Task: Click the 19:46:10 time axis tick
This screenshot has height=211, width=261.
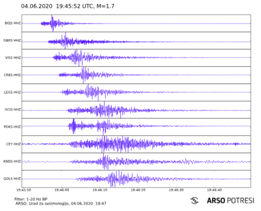Action: pyautogui.click(x=100, y=190)
